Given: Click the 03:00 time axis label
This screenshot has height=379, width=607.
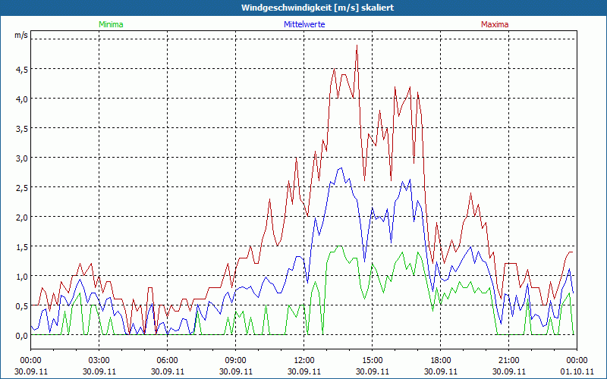Looking at the screenshot, I should [x=99, y=361].
